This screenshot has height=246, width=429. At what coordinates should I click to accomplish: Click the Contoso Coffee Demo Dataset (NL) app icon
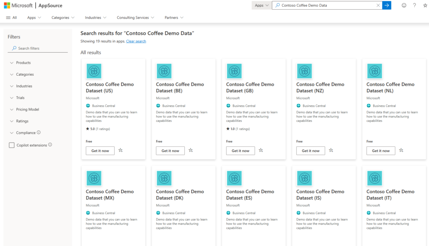(x=375, y=71)
